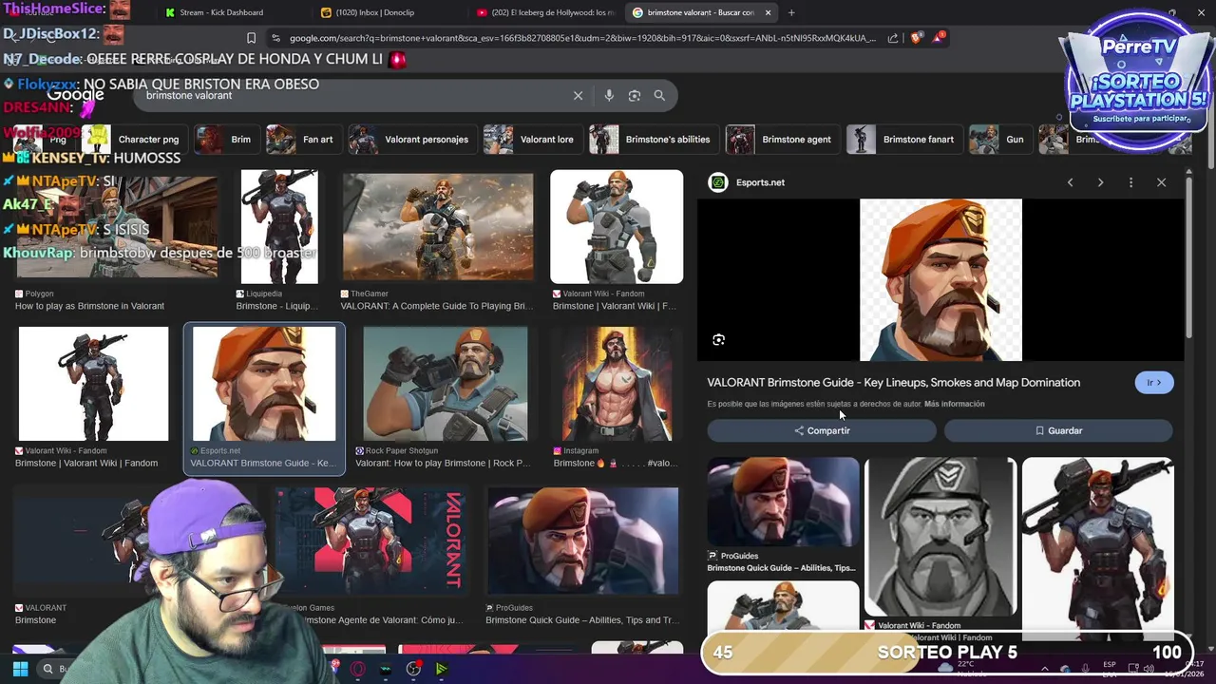Switch to El Iceberg de Hollywood YouTube tab
Screen dimensions: 1216x684
tap(546, 12)
